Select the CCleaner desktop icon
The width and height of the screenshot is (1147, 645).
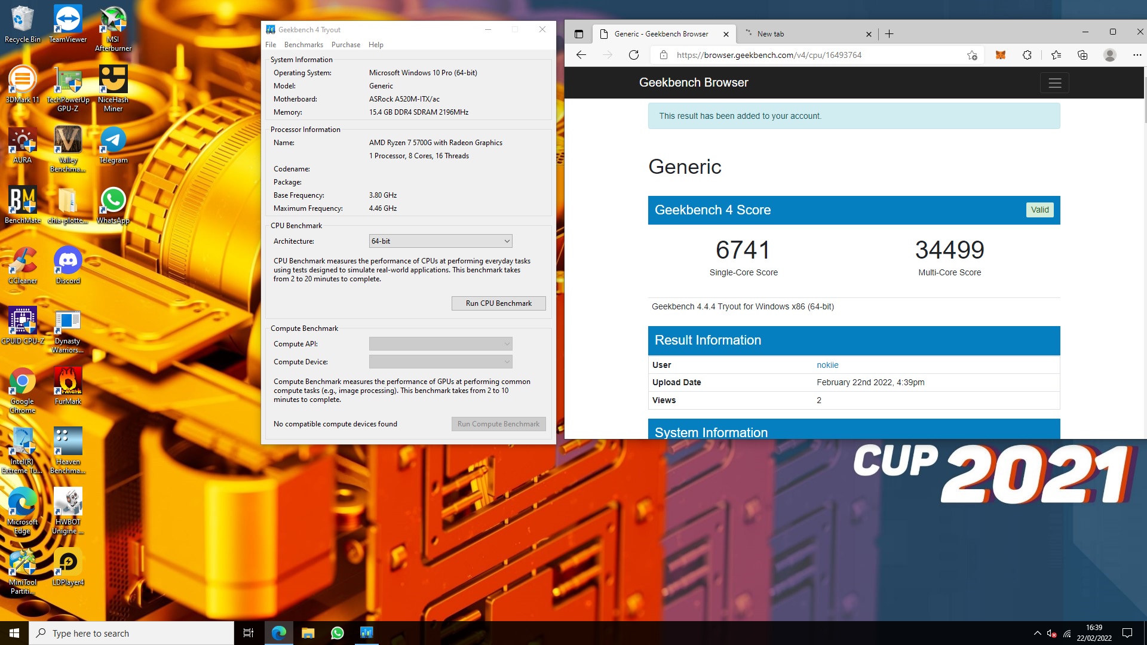[x=22, y=265]
